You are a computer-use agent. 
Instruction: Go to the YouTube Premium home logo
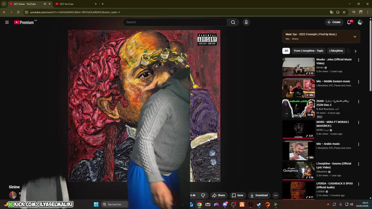click(24, 22)
